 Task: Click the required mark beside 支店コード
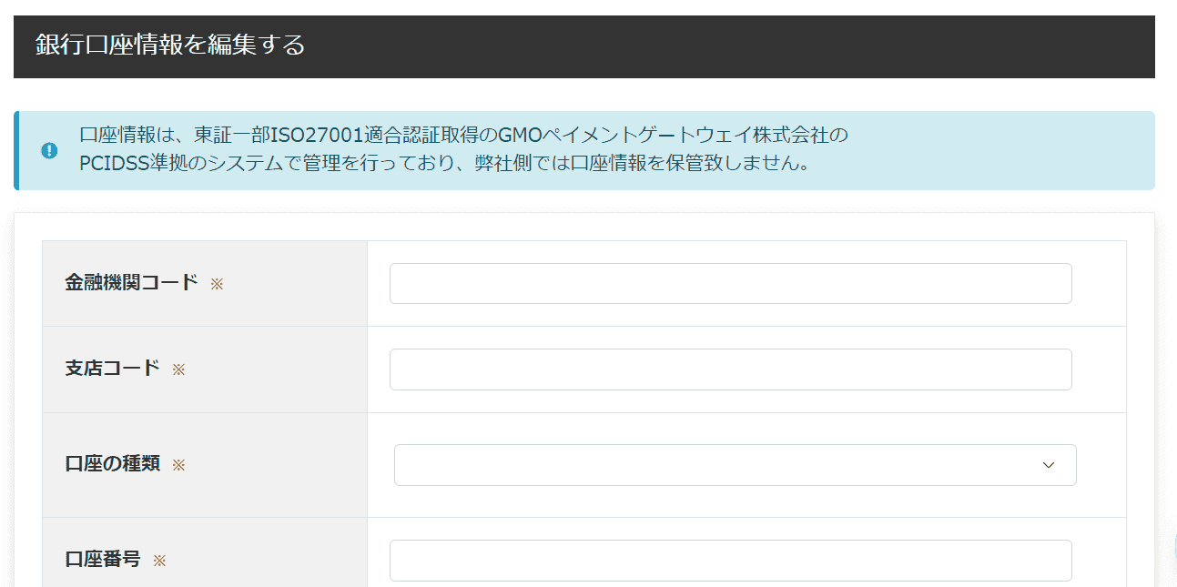point(178,369)
